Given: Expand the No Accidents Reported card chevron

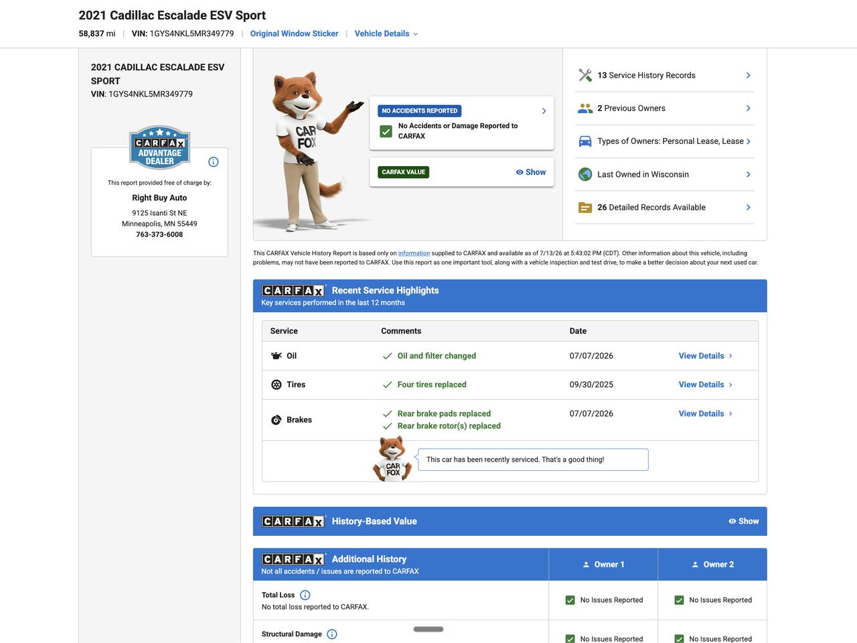Looking at the screenshot, I should pos(544,111).
